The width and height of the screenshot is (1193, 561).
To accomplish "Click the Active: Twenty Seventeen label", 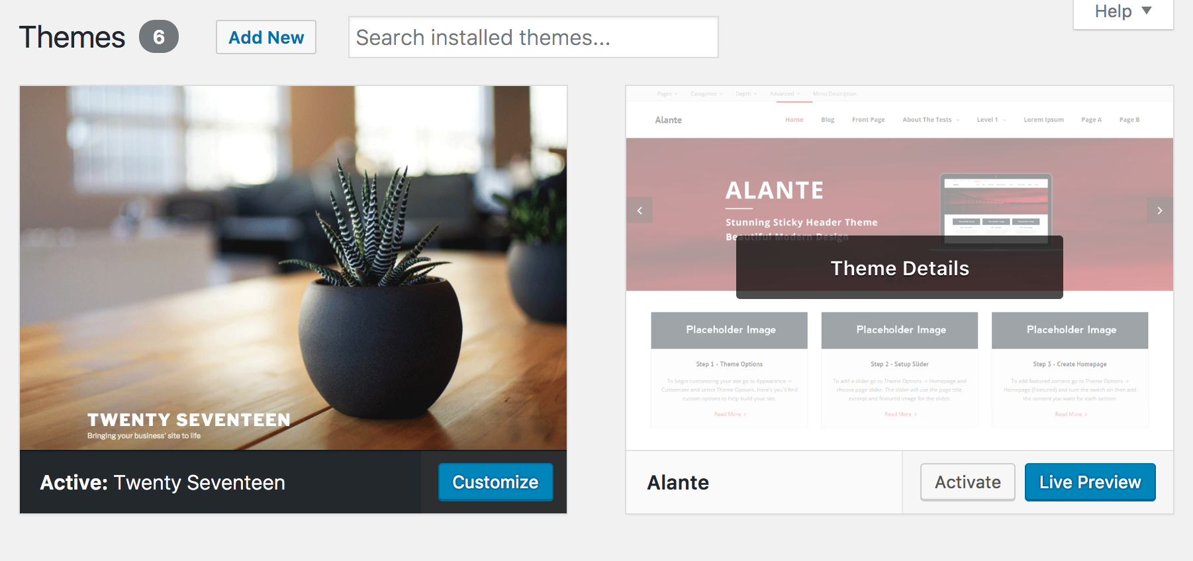I will click(163, 483).
